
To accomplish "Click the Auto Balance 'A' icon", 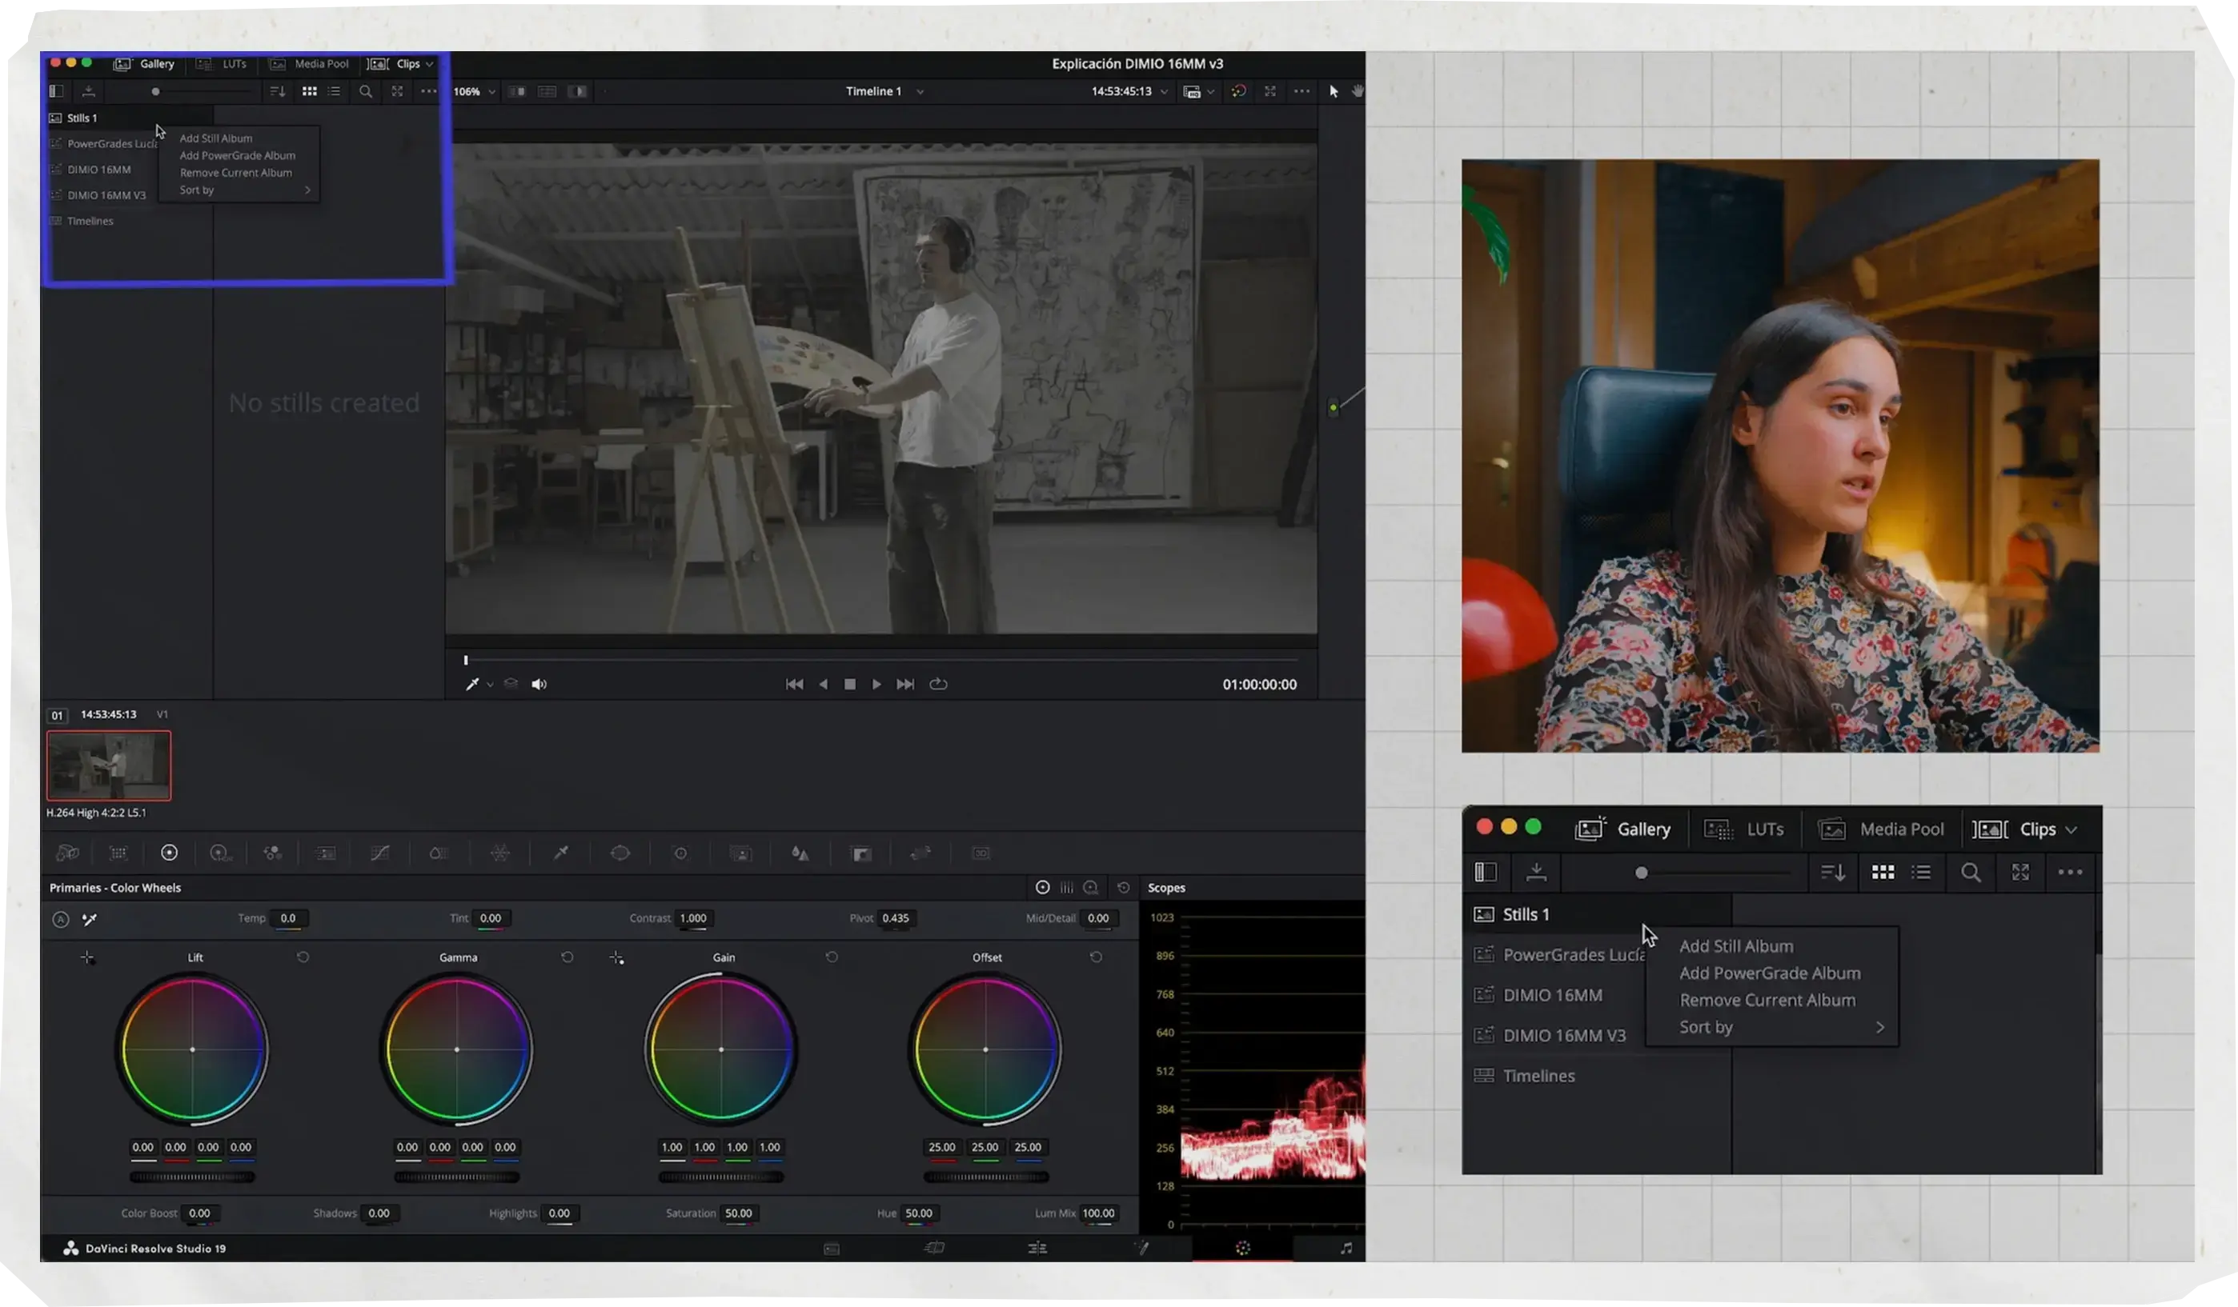I will [x=60, y=919].
